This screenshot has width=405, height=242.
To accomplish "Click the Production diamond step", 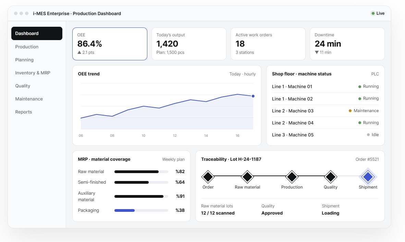I will 292,177.
